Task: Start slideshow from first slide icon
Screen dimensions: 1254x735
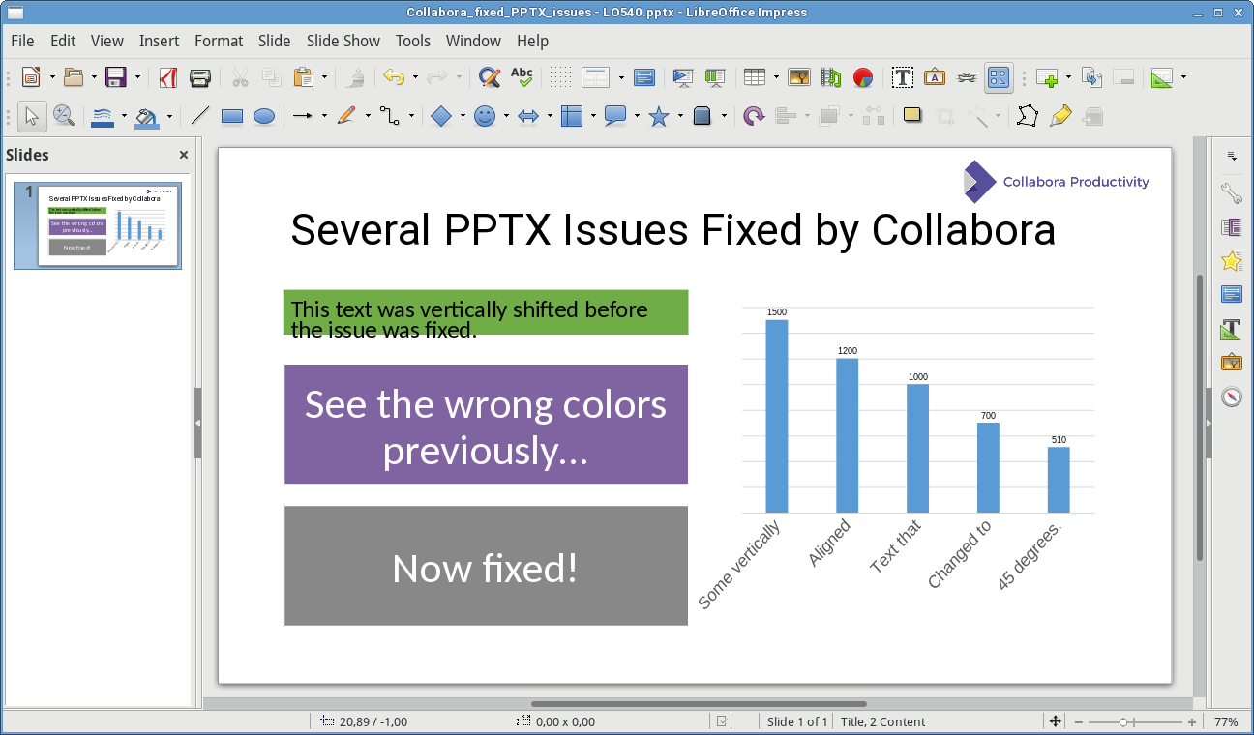Action: coord(683,77)
